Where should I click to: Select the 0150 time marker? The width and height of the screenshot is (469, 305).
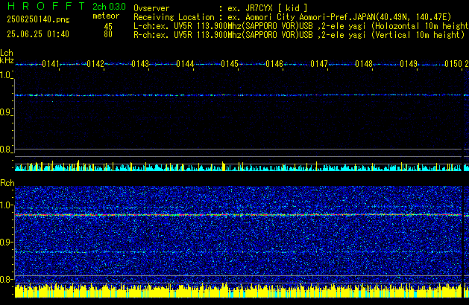pos(453,64)
